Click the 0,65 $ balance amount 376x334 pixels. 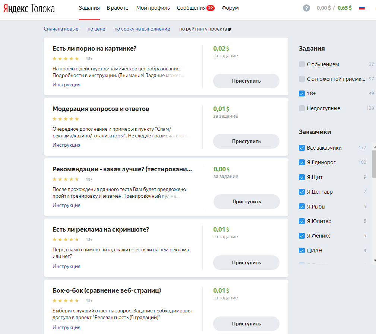345,8
